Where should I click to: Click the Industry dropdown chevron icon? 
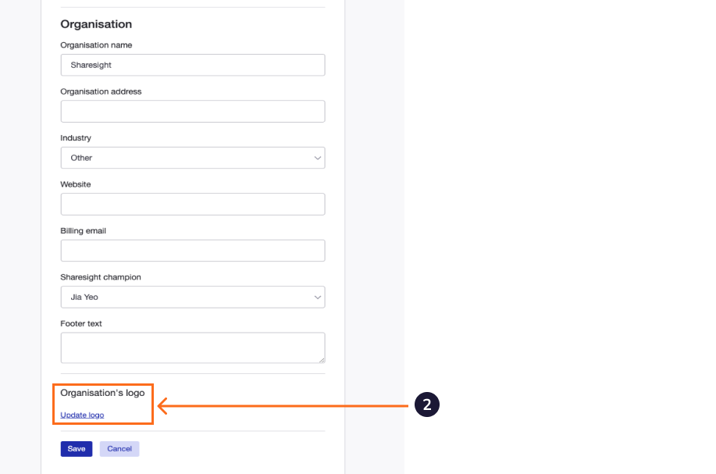(317, 158)
